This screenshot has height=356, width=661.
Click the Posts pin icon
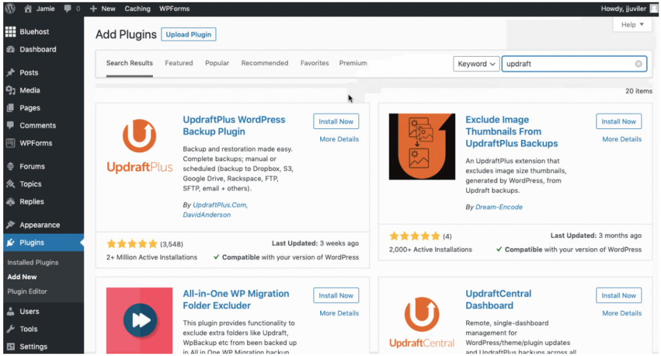point(10,72)
